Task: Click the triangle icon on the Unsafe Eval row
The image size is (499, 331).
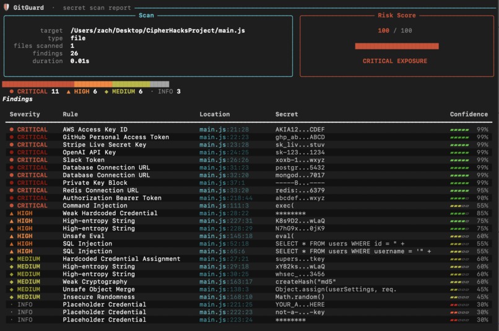Action: (x=12, y=236)
